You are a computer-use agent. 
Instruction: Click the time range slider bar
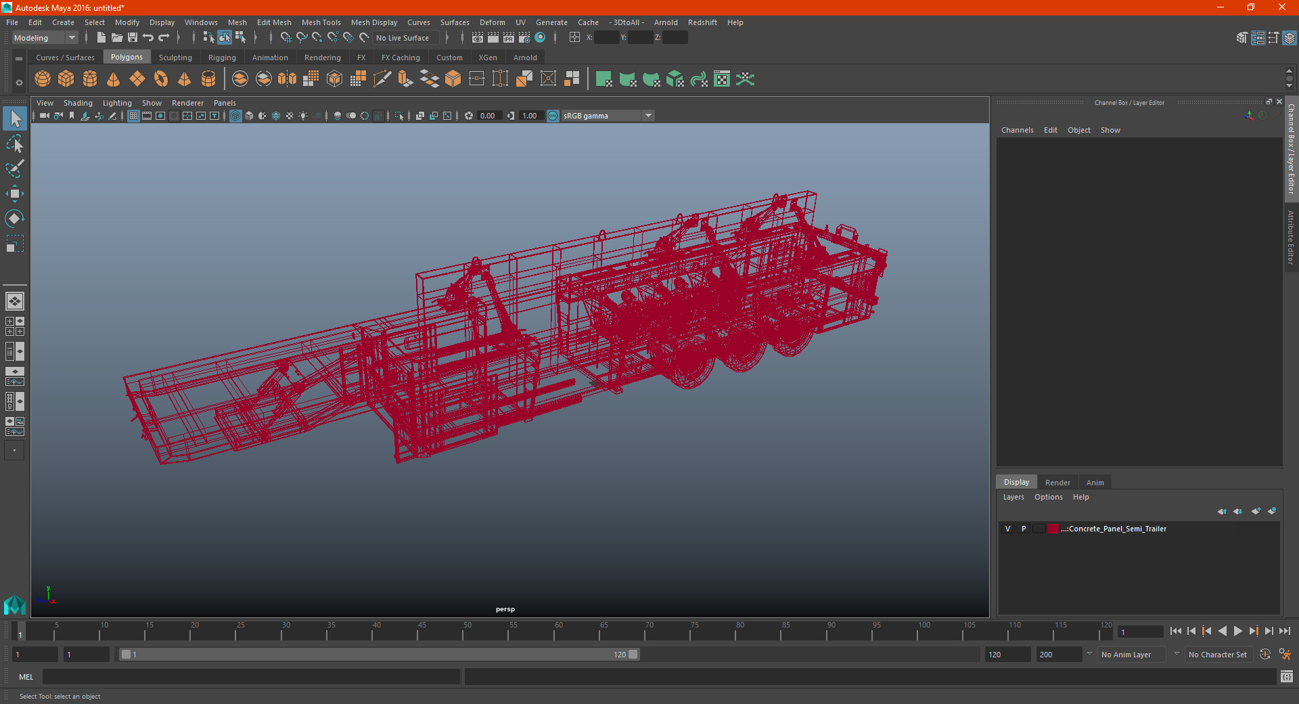pyautogui.click(x=379, y=655)
